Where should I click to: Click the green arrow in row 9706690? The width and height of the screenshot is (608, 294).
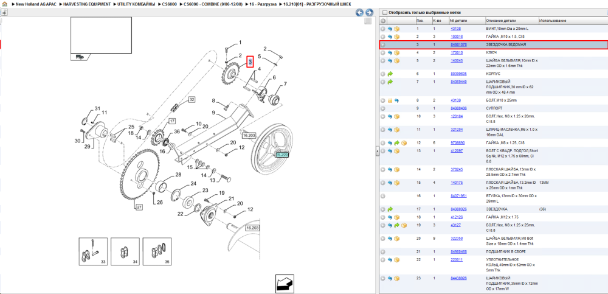pos(396,143)
